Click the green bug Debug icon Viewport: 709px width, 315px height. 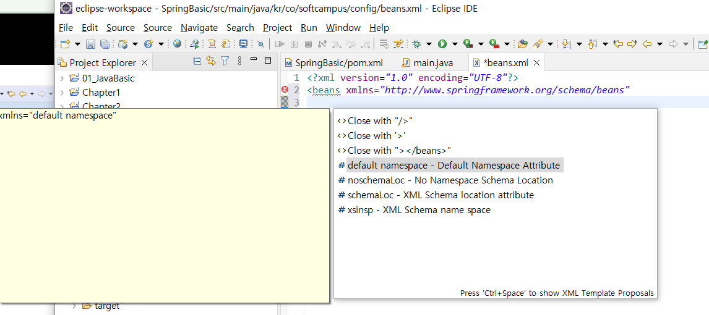(416, 44)
